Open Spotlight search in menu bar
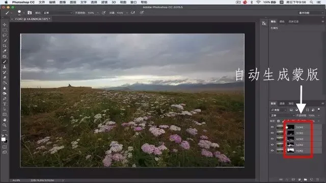 [x=311, y=2]
